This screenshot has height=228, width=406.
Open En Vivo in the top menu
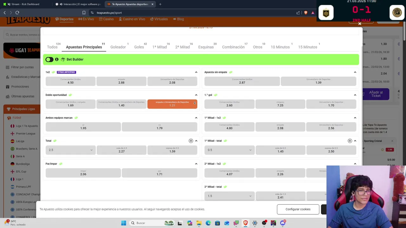click(x=86, y=19)
